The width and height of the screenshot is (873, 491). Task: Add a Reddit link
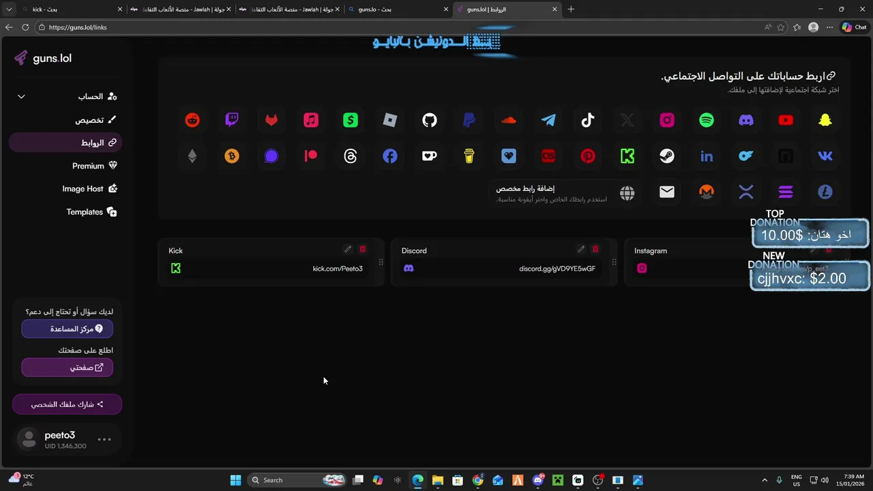tap(192, 121)
